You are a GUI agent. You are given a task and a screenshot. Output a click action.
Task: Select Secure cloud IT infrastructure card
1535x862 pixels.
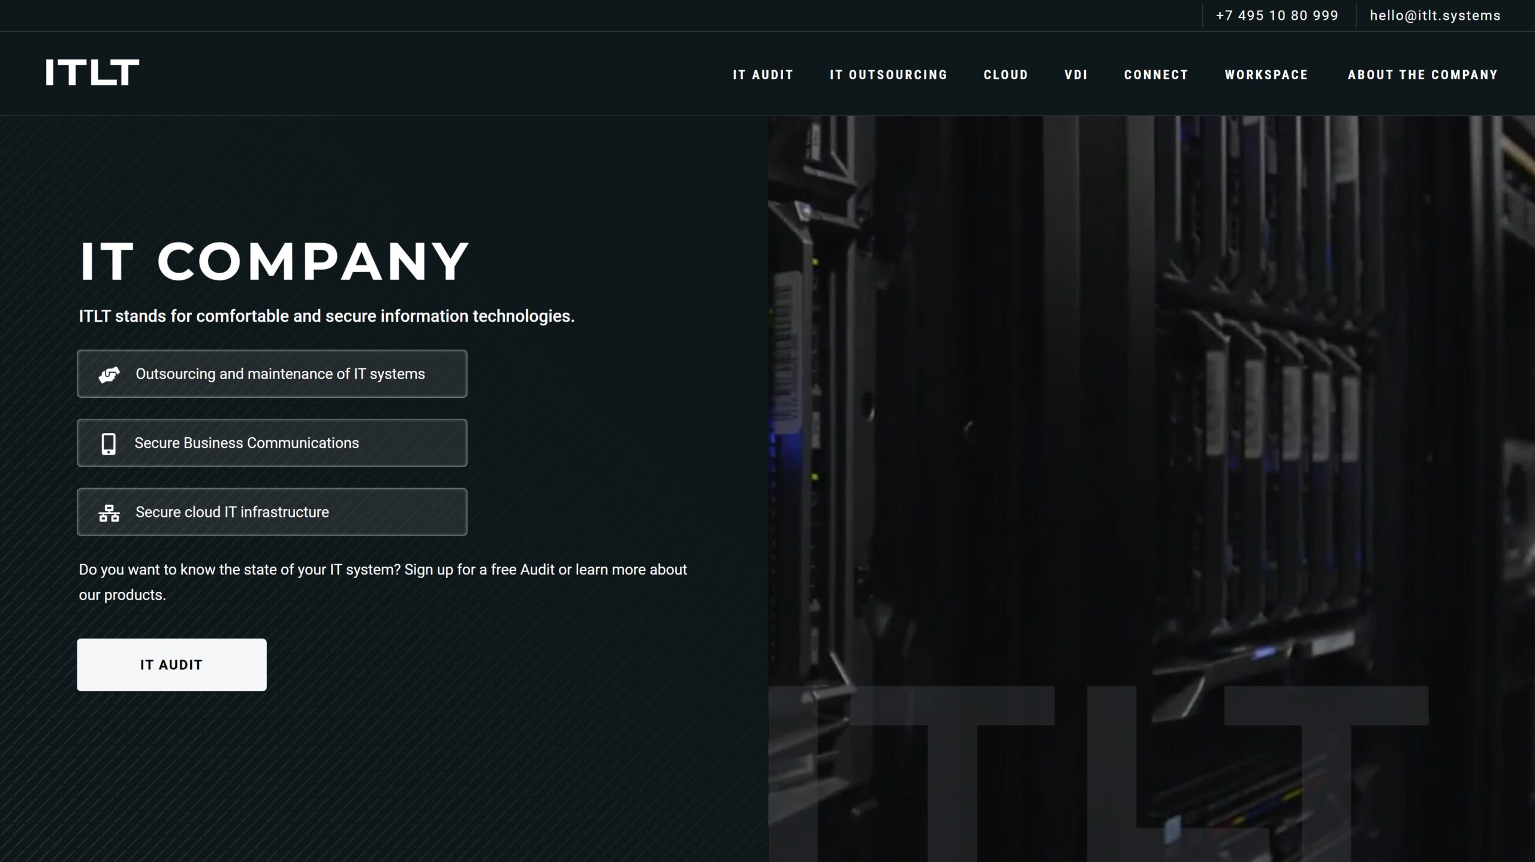coord(272,512)
